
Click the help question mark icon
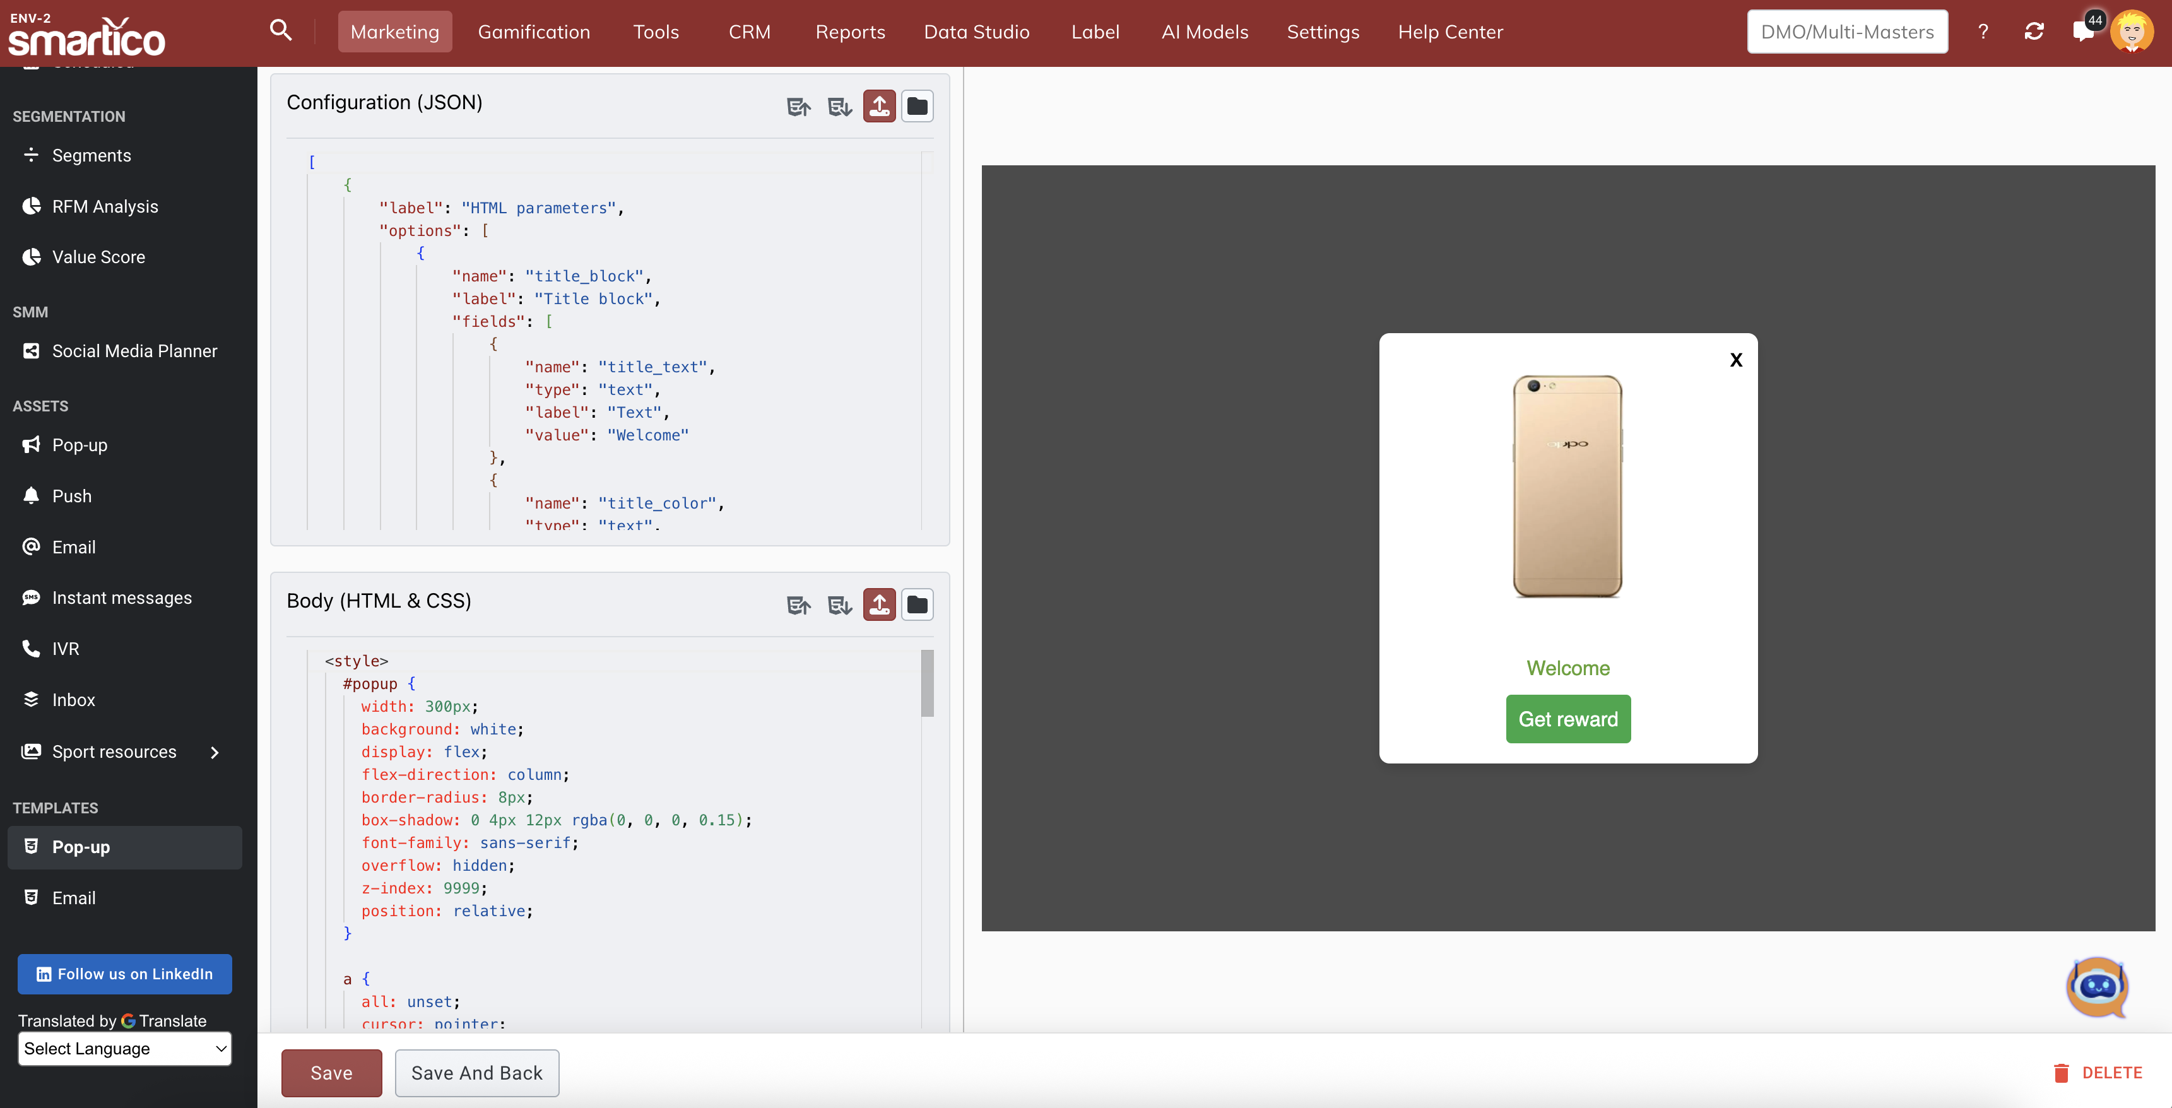[1983, 32]
